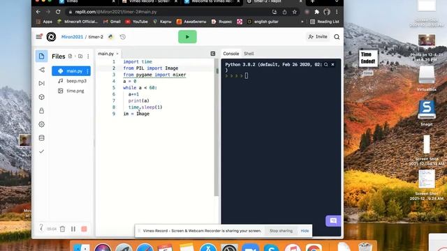
Task: Hide the screen sharing notice
Action: 305,231
